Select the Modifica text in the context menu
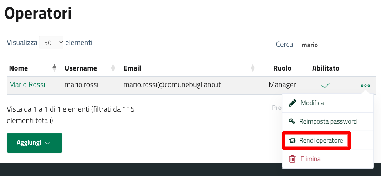 (x=312, y=103)
